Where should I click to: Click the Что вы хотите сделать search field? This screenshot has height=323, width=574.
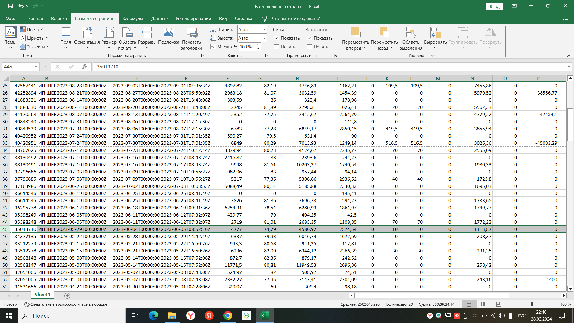coord(295,19)
